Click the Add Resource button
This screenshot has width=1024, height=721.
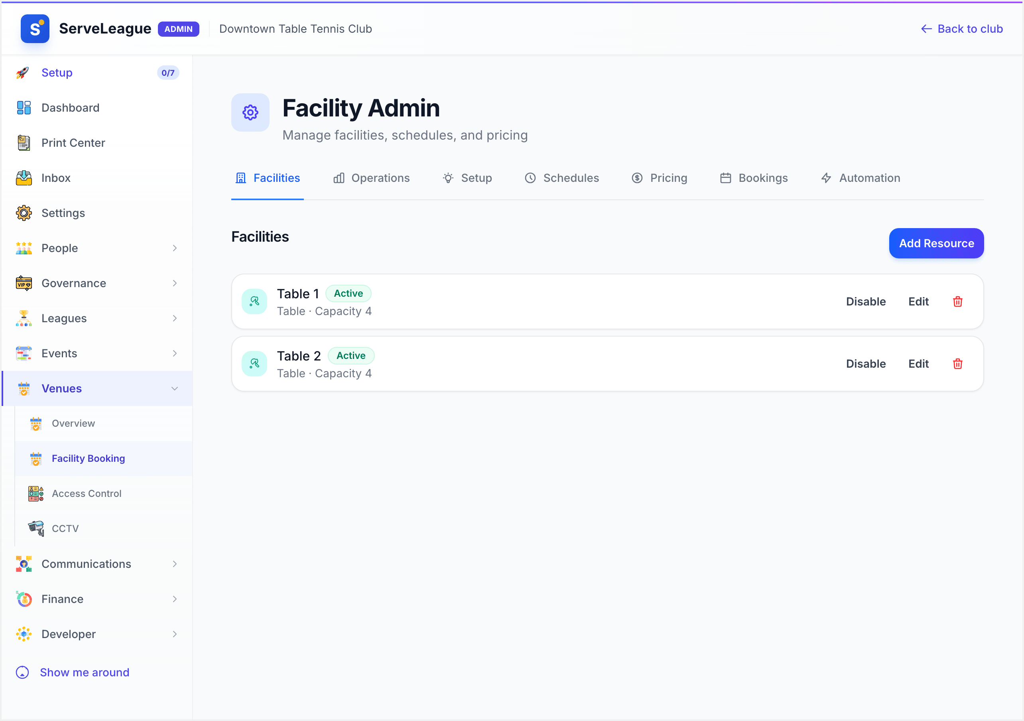tap(937, 244)
